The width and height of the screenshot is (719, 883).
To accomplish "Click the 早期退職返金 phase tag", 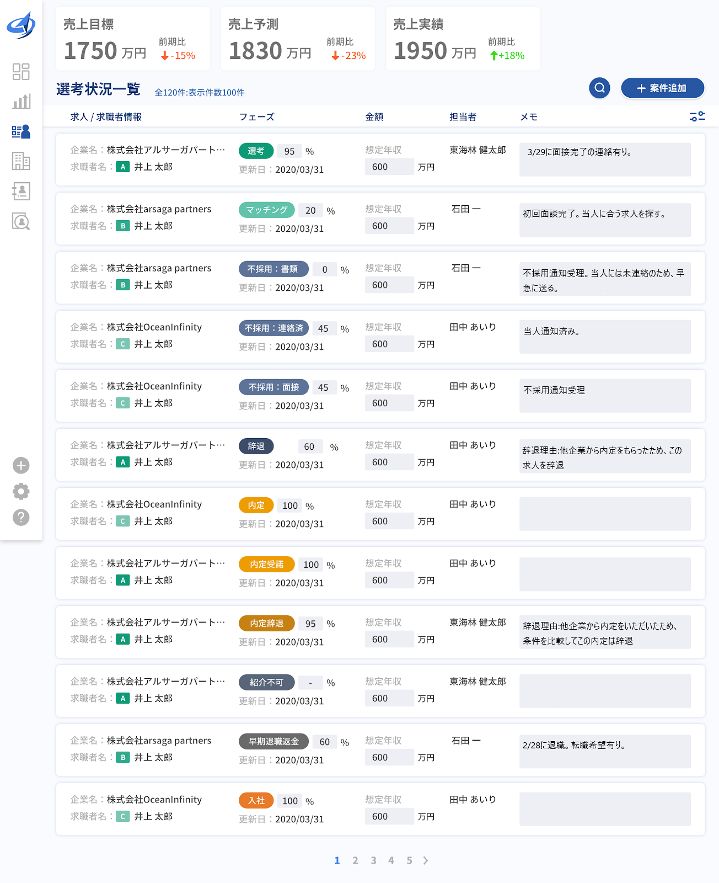I will (273, 741).
